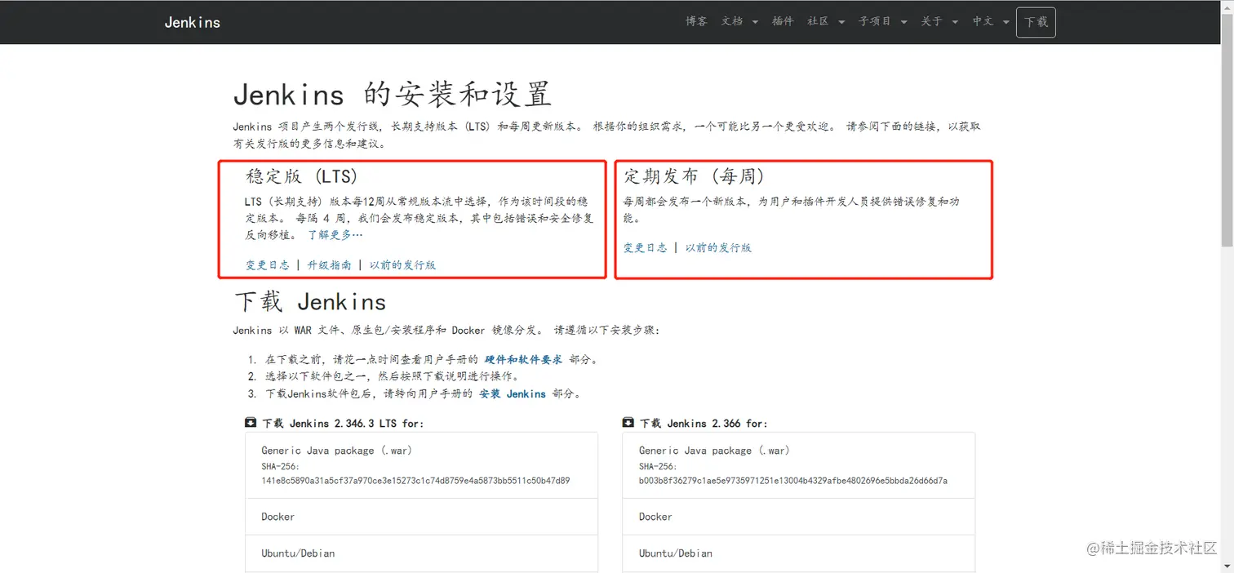This screenshot has width=1234, height=573.
Task: Open the 插件 nav item
Action: tap(783, 22)
